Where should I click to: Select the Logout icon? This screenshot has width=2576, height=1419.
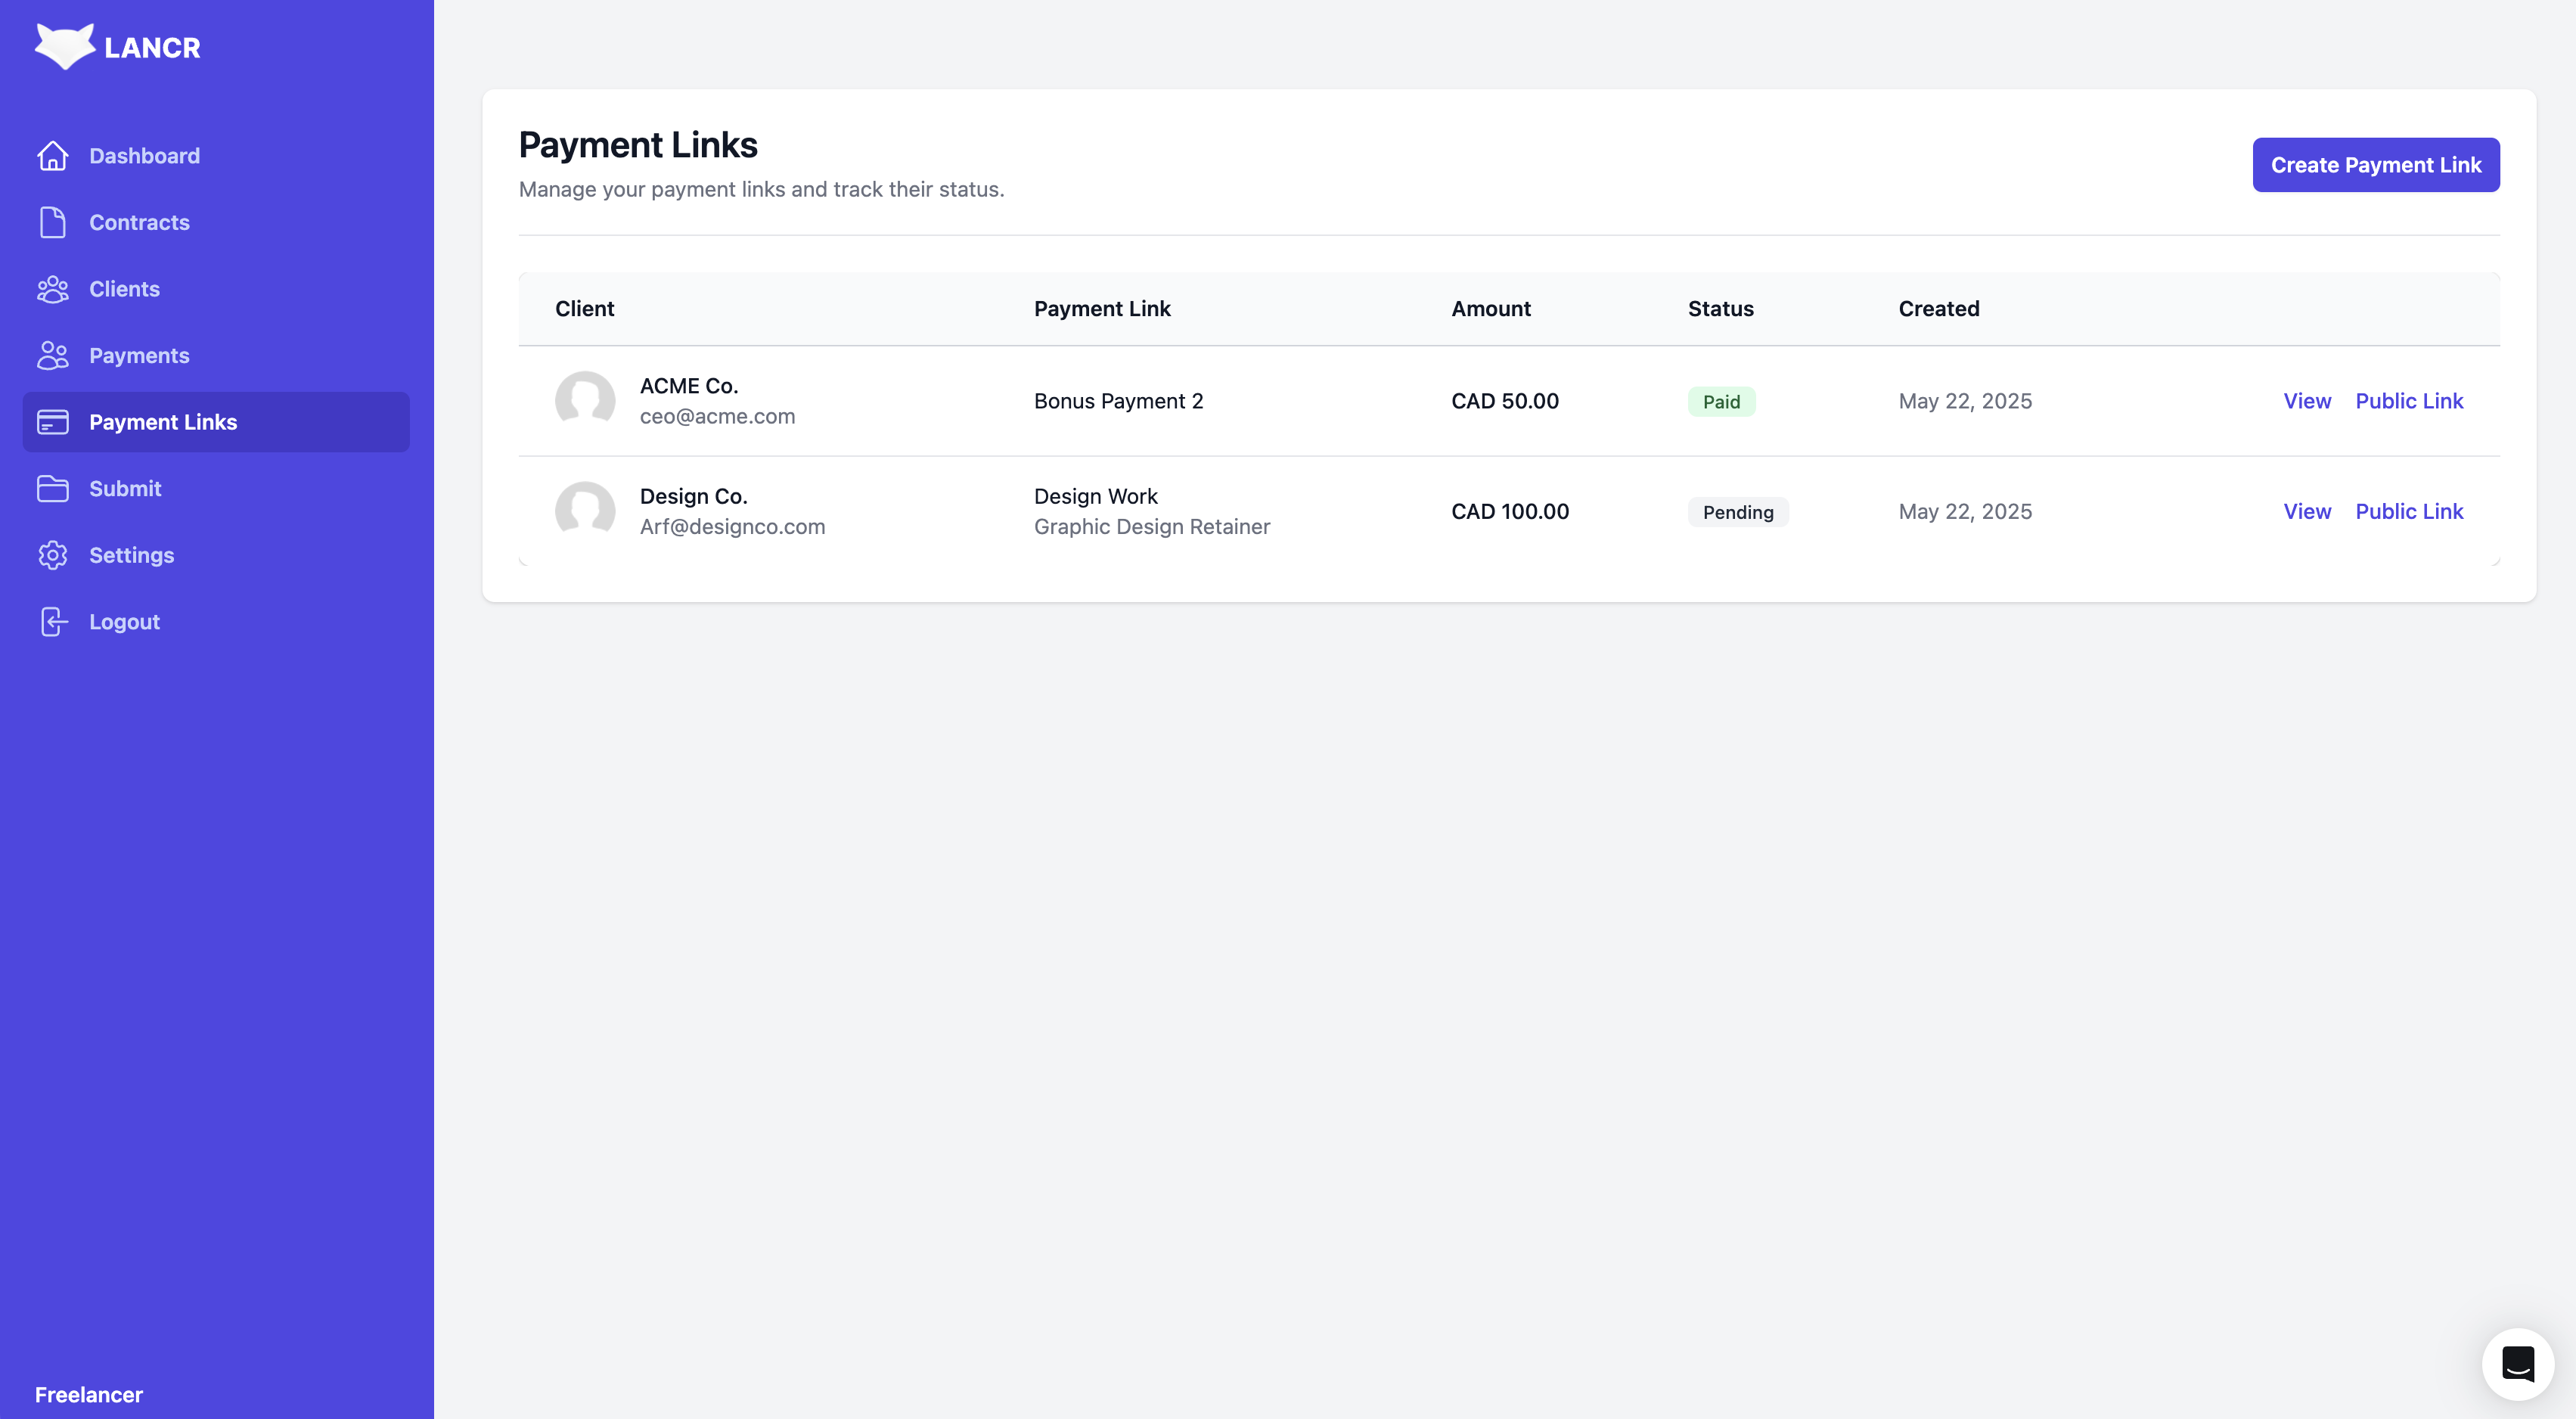(x=53, y=621)
